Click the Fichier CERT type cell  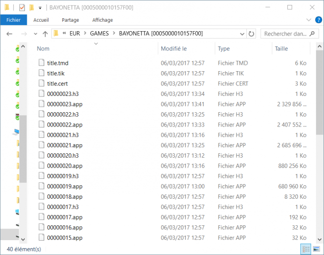click(x=233, y=84)
